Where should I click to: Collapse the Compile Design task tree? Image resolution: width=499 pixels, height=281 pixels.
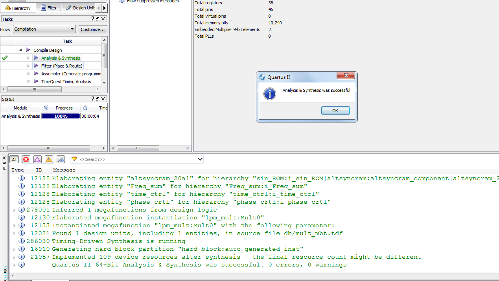(x=20, y=50)
